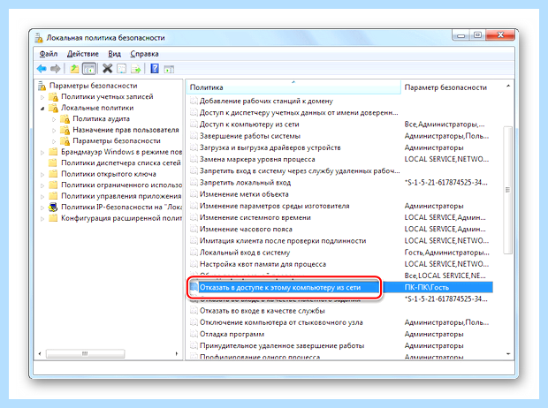This screenshot has height=408, width=548.
Task: Click folder icon of Локальные политики
Action: [x=53, y=108]
